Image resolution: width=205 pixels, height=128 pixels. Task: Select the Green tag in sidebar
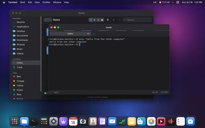click(26, 90)
